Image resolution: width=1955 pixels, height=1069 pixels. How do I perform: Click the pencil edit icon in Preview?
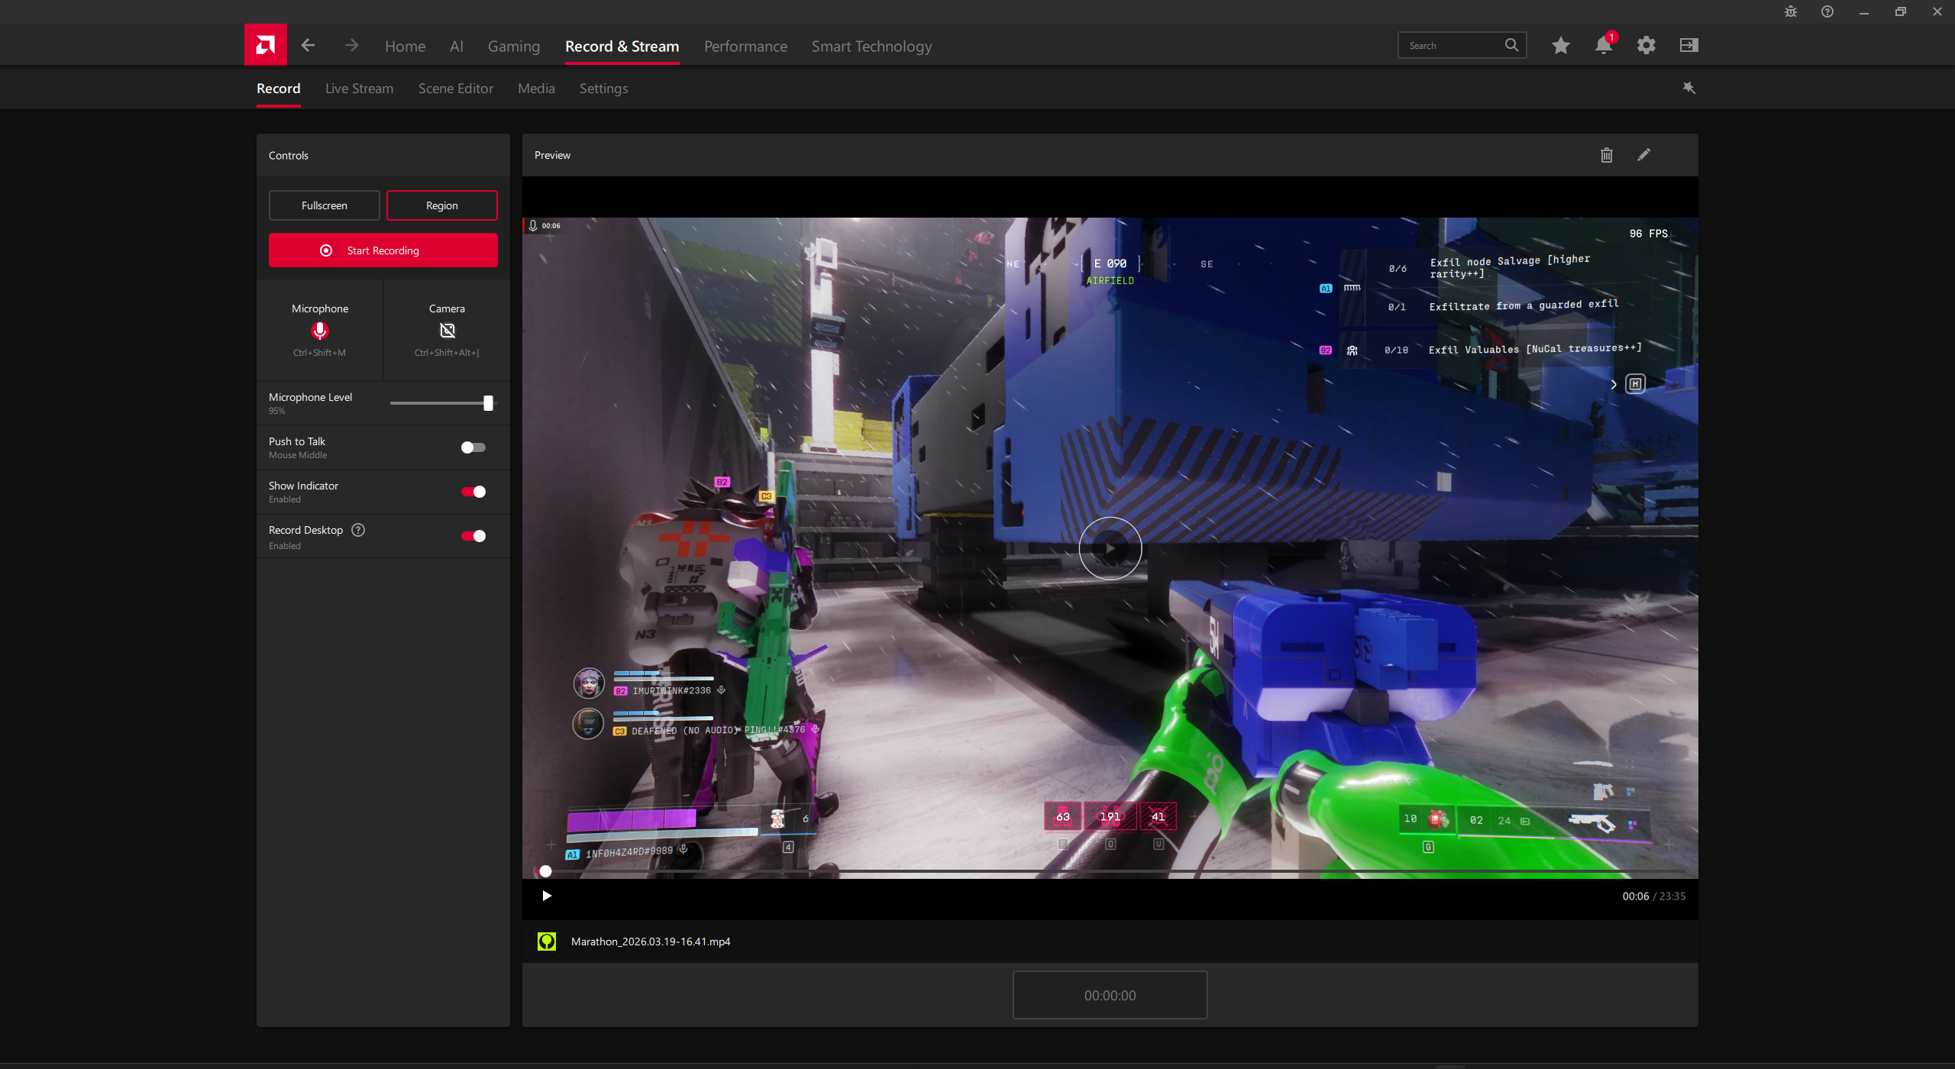tap(1643, 155)
